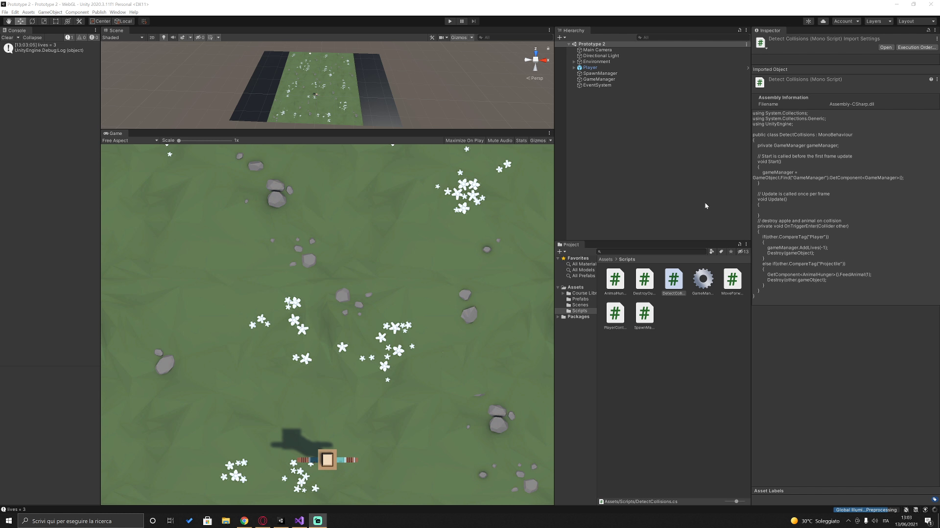Viewport: 940px width, 528px height.
Task: Toggle Mute Audio in the Game view
Action: [x=499, y=140]
